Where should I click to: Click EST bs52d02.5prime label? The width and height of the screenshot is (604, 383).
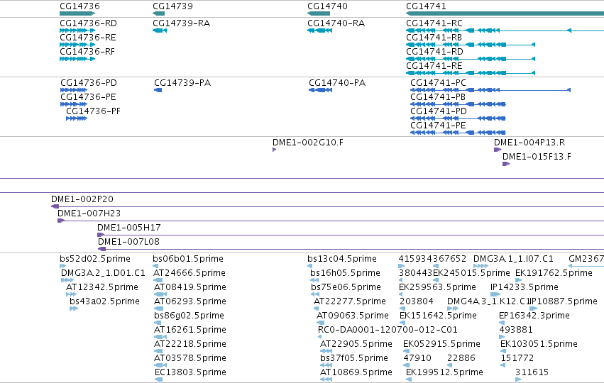pyautogui.click(x=95, y=259)
